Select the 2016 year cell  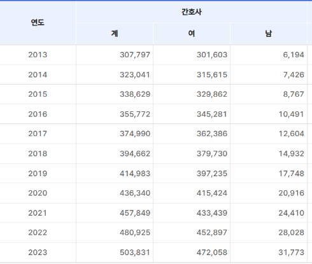click(x=38, y=115)
